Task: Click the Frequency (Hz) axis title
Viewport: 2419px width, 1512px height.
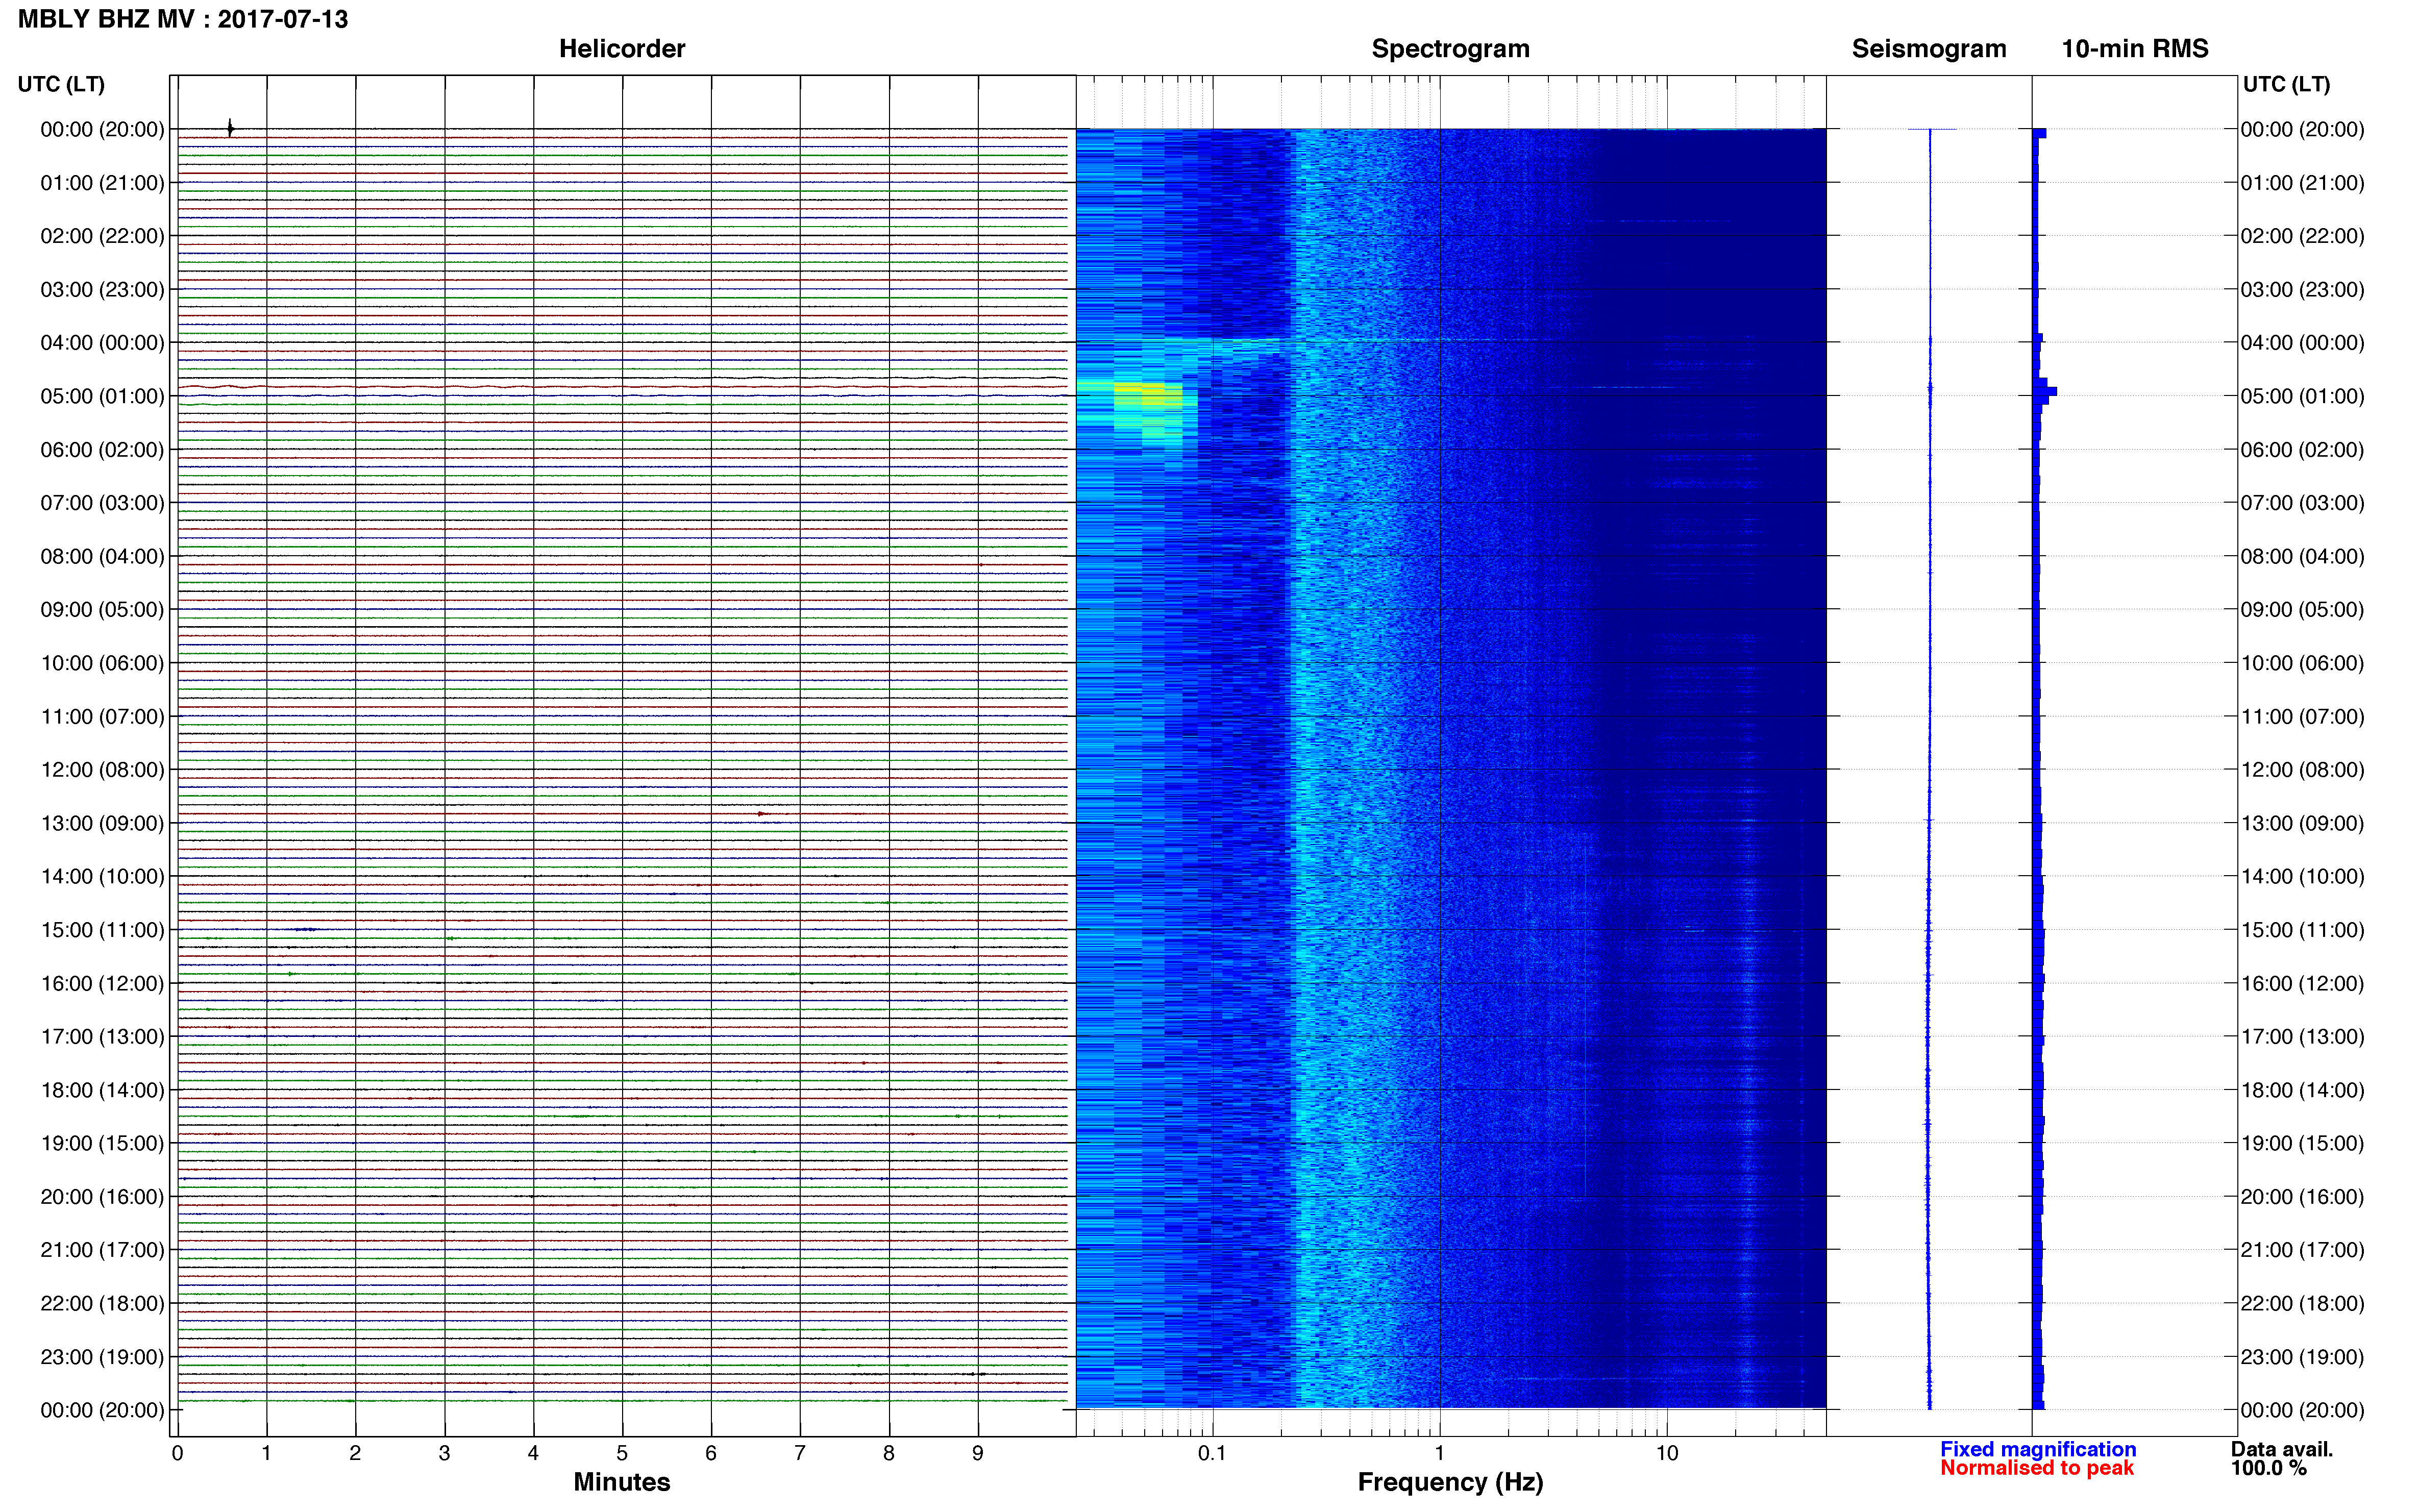Action: point(1450,1482)
